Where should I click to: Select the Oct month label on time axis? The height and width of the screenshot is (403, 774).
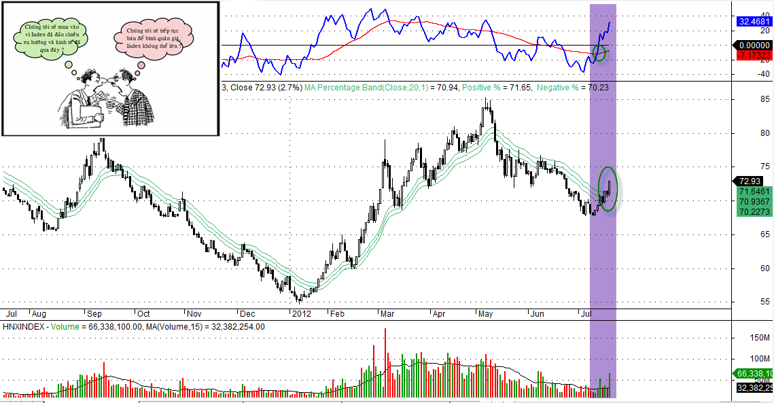tap(143, 313)
